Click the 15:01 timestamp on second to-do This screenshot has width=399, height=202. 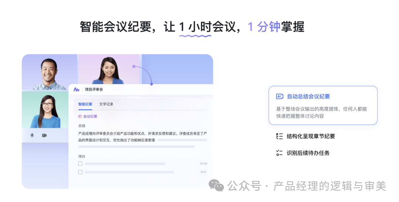tap(203, 172)
